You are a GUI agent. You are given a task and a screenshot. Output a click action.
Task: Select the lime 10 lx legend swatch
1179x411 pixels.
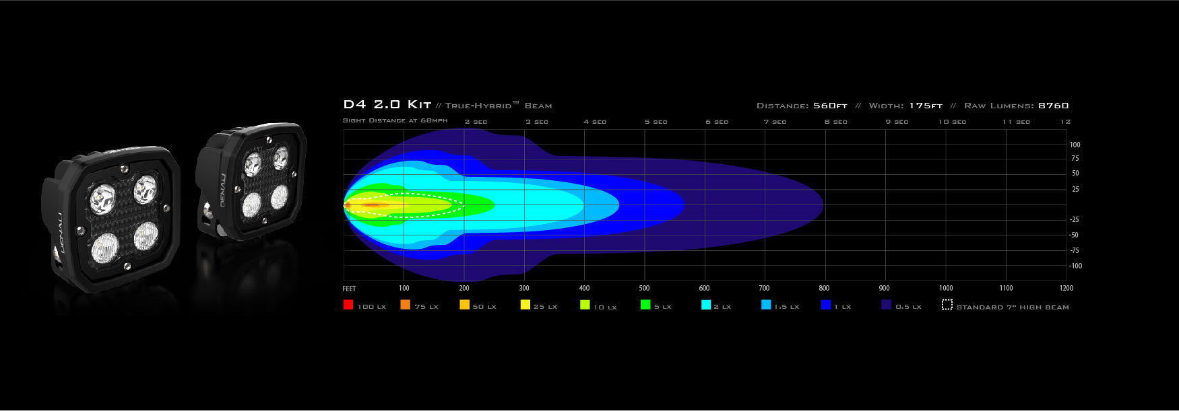click(x=585, y=305)
